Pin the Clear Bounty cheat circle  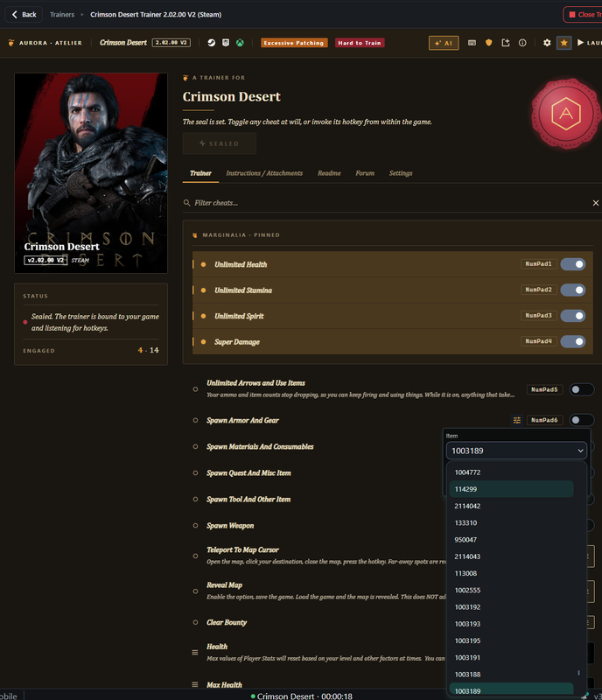(195, 622)
